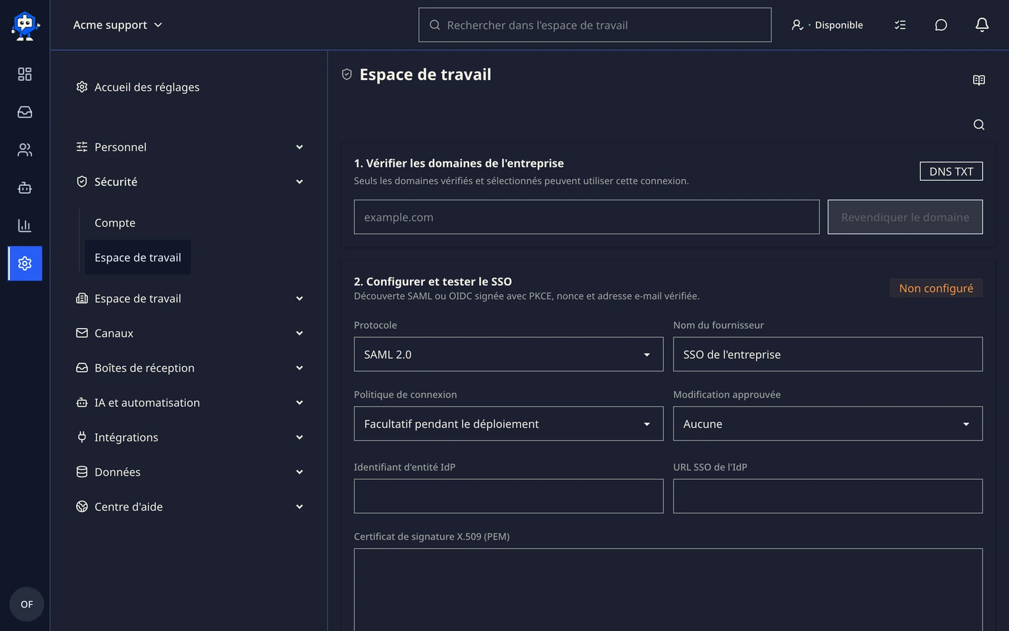
Task: Open the Acme support workspace switcher
Action: coord(118,25)
